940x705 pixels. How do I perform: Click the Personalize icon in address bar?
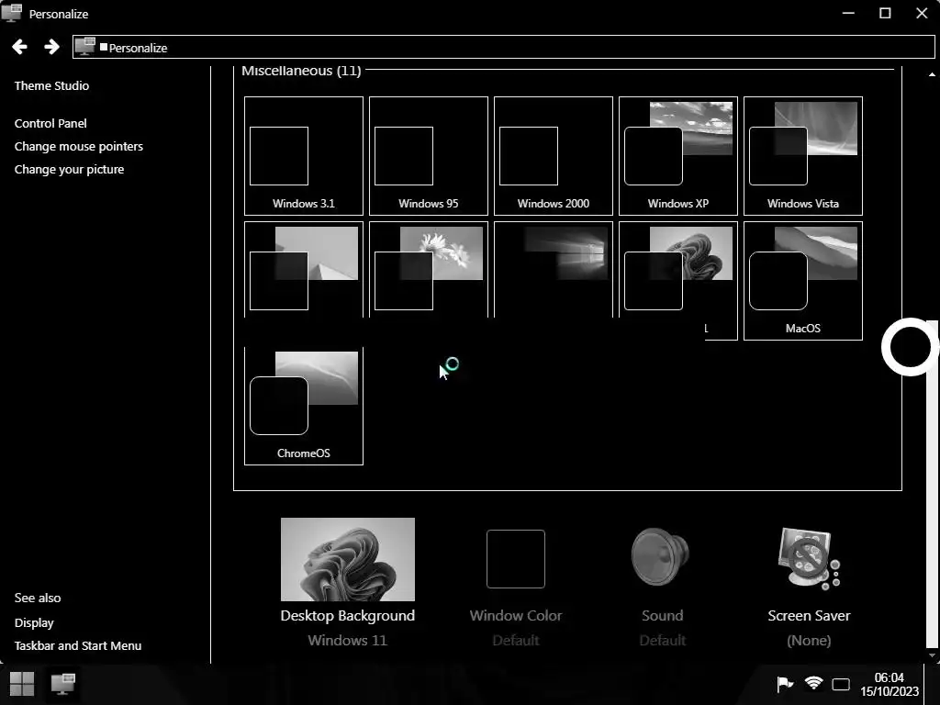pos(85,47)
